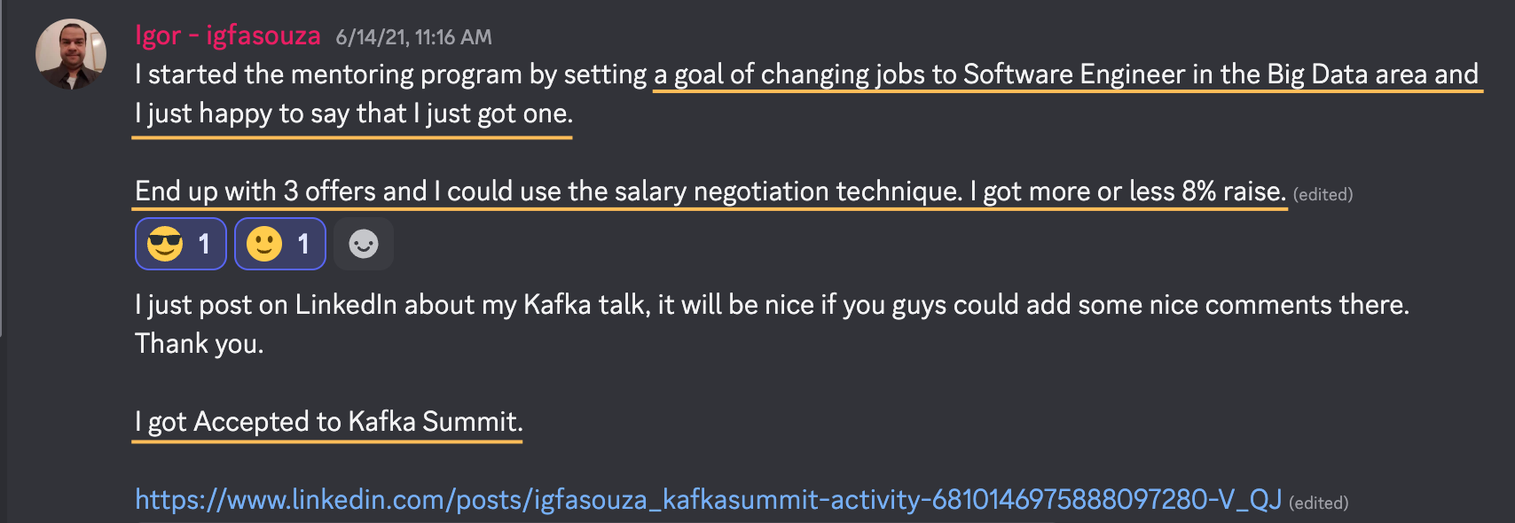
Task: Click the 6/14/21, 11:16 AM timestamp
Action: coord(413,37)
